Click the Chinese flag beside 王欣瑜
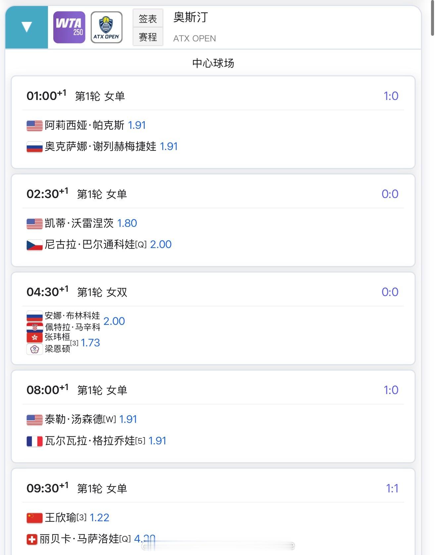 (34, 518)
